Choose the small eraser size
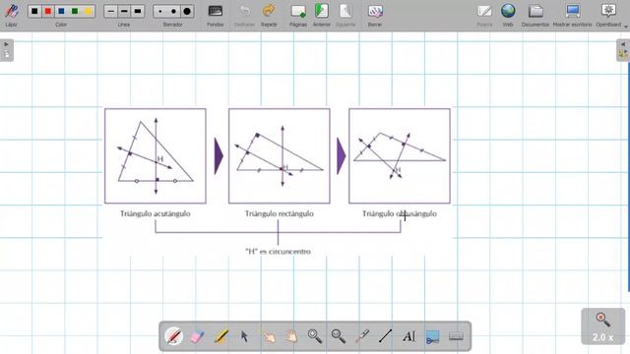The height and width of the screenshot is (354, 630). (160, 11)
